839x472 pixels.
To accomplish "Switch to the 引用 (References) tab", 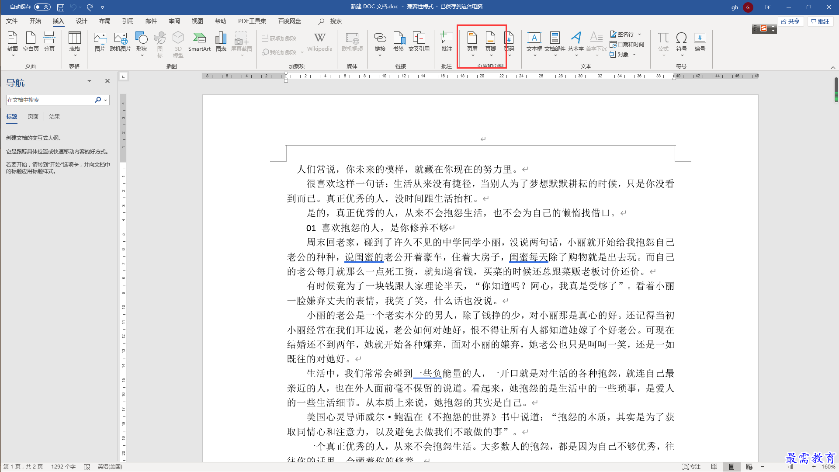I will [x=128, y=21].
